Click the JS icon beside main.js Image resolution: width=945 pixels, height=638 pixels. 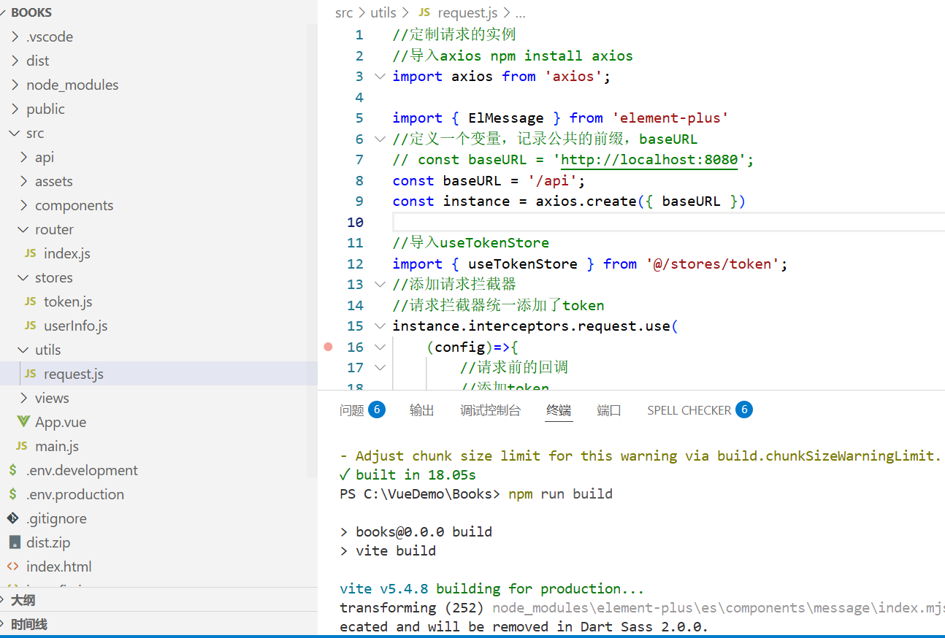pos(22,446)
